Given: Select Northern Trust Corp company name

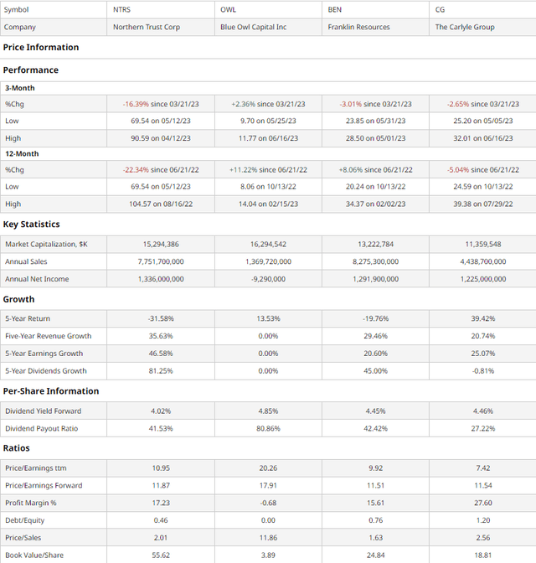Looking at the screenshot, I should tap(147, 27).
